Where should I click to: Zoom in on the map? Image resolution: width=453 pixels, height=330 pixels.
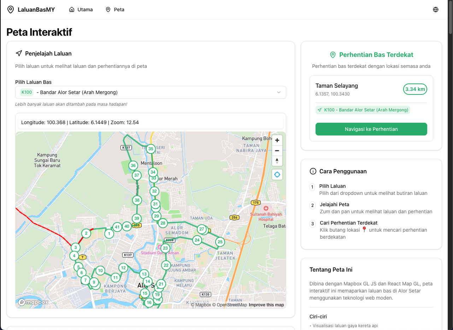pos(277,140)
